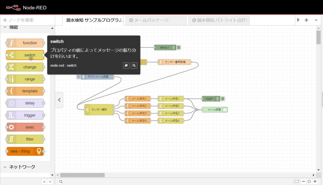The image size is (323, 185).
Task: Select the センサー番号取得 function node
Action: tap(174, 62)
